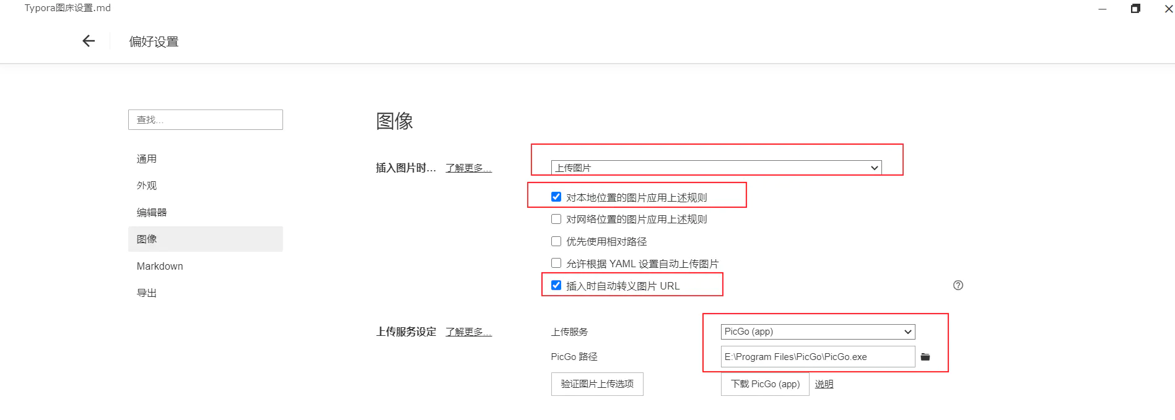The height and width of the screenshot is (420, 1175).
Task: Check the 优先使用相对路径 option
Action: 556,241
